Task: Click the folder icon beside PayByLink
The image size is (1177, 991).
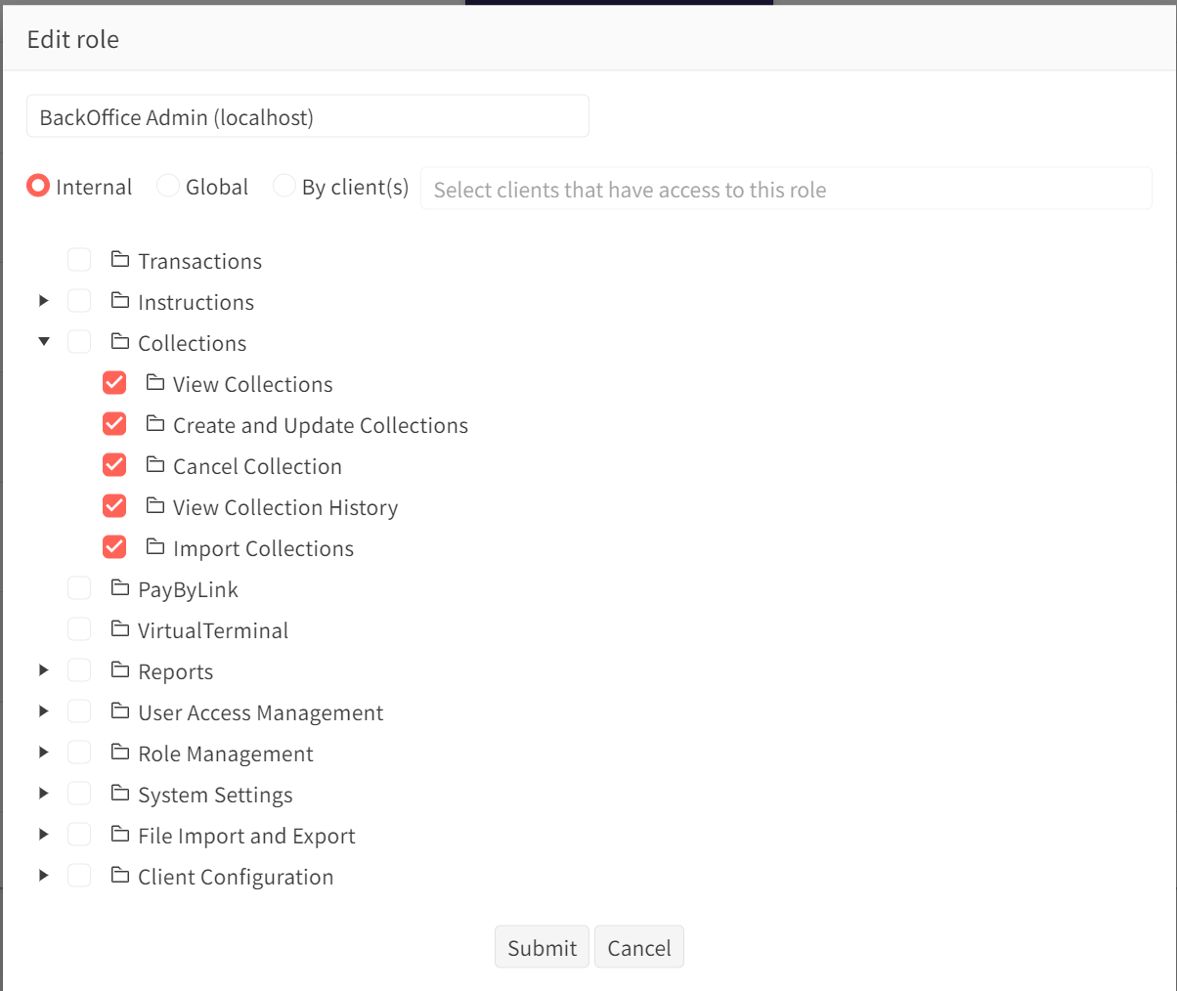Action: [120, 588]
